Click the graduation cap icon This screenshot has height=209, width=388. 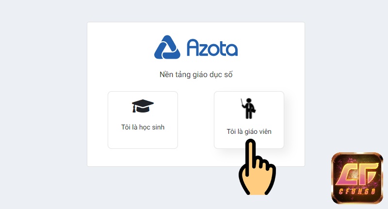143,106
